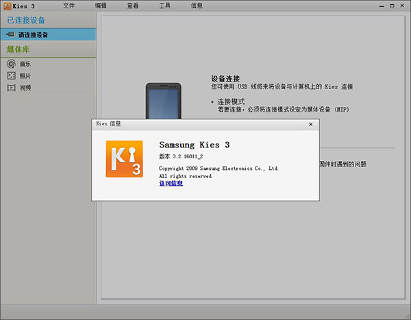Open the 视频 library entry
This screenshot has width=411, height=320.
click(25, 88)
